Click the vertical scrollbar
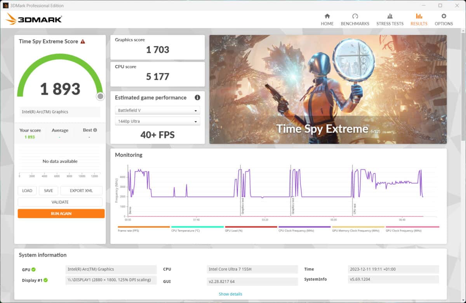This screenshot has height=303, width=466. click(x=463, y=88)
